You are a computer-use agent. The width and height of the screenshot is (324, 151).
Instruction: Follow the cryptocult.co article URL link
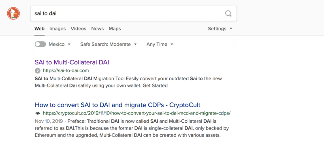(x=137, y=113)
